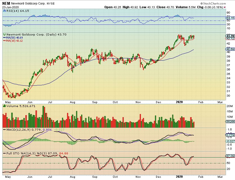The width and height of the screenshot is (235, 180).
Task: Click the 87.09 axis tag on stochastic panel
Action: coord(230,156)
